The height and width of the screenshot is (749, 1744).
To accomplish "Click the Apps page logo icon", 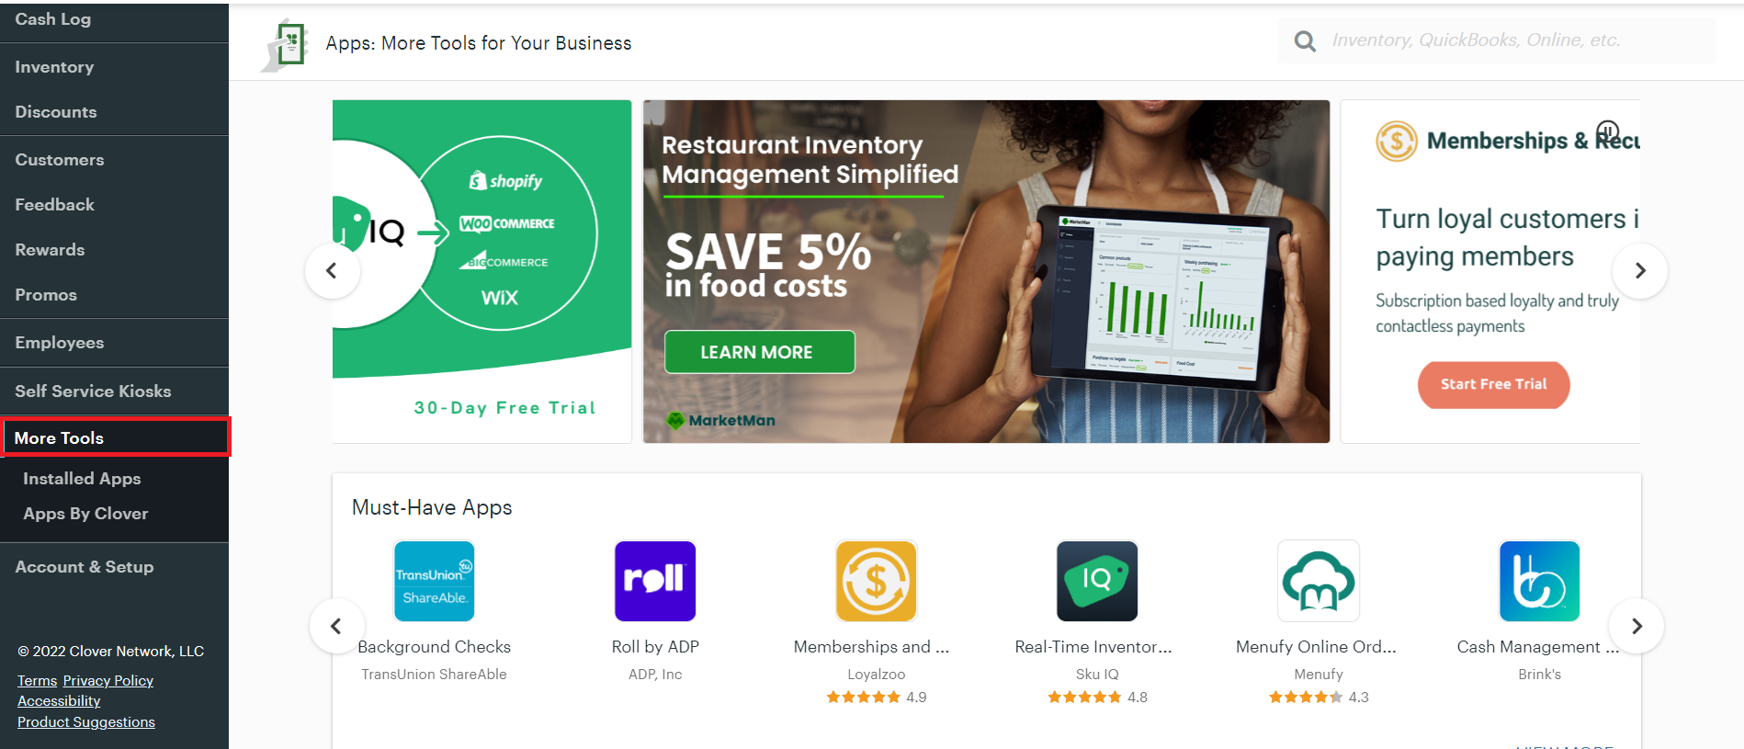I will 286,43.
